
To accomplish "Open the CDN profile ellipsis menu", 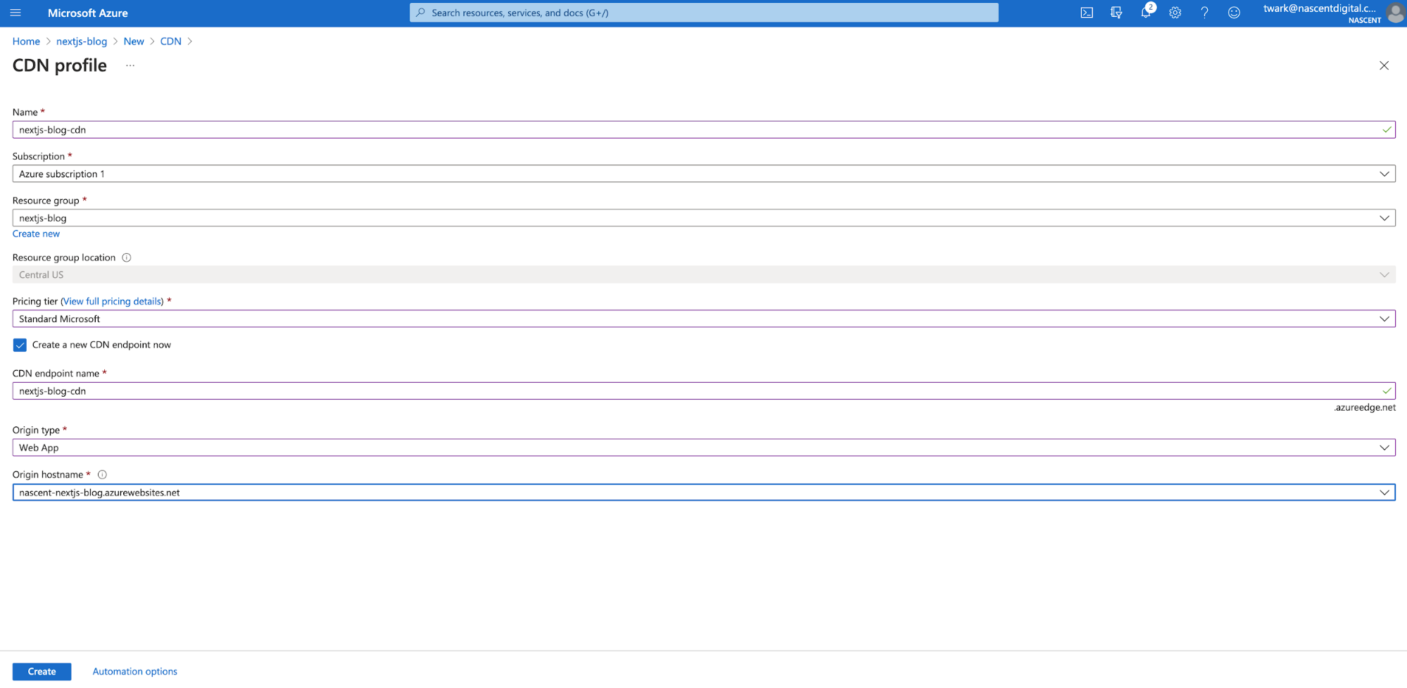I will coord(130,65).
